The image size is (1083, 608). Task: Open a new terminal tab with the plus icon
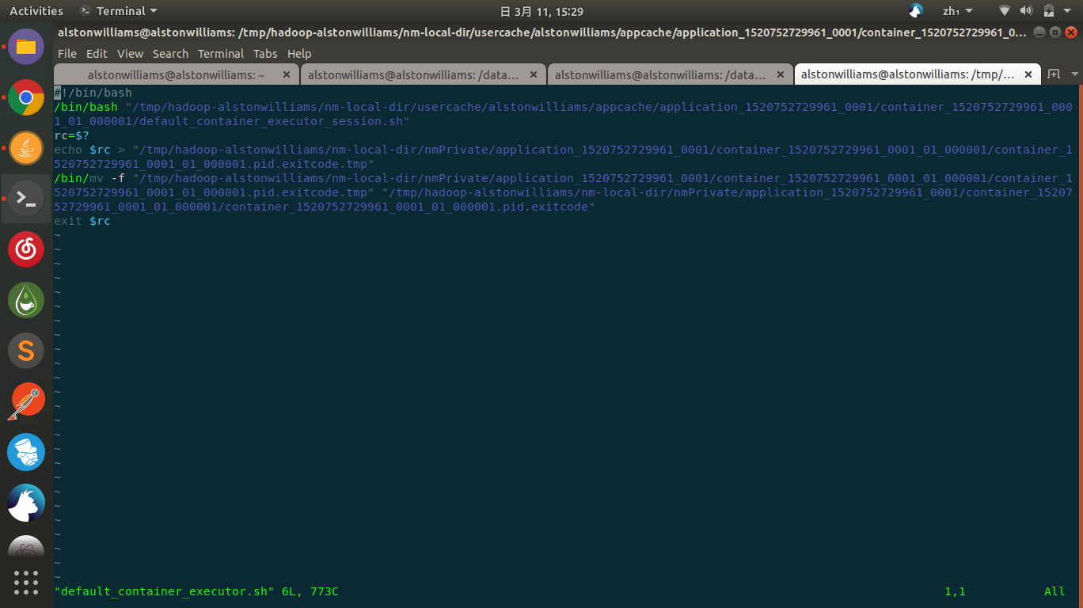click(x=1055, y=73)
